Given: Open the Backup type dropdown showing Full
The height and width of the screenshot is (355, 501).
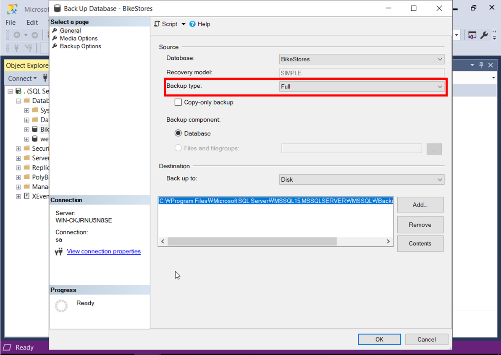Looking at the screenshot, I should [362, 86].
